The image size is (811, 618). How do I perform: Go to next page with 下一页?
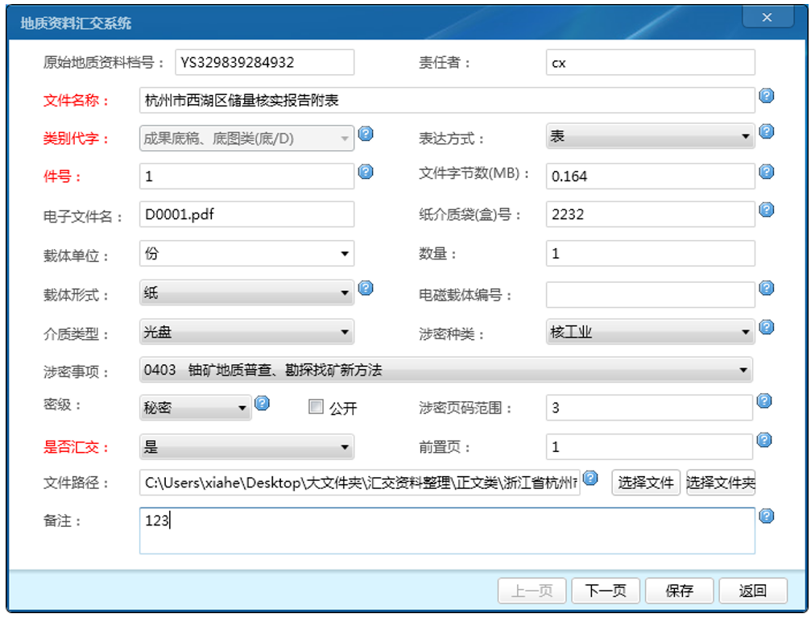606,591
